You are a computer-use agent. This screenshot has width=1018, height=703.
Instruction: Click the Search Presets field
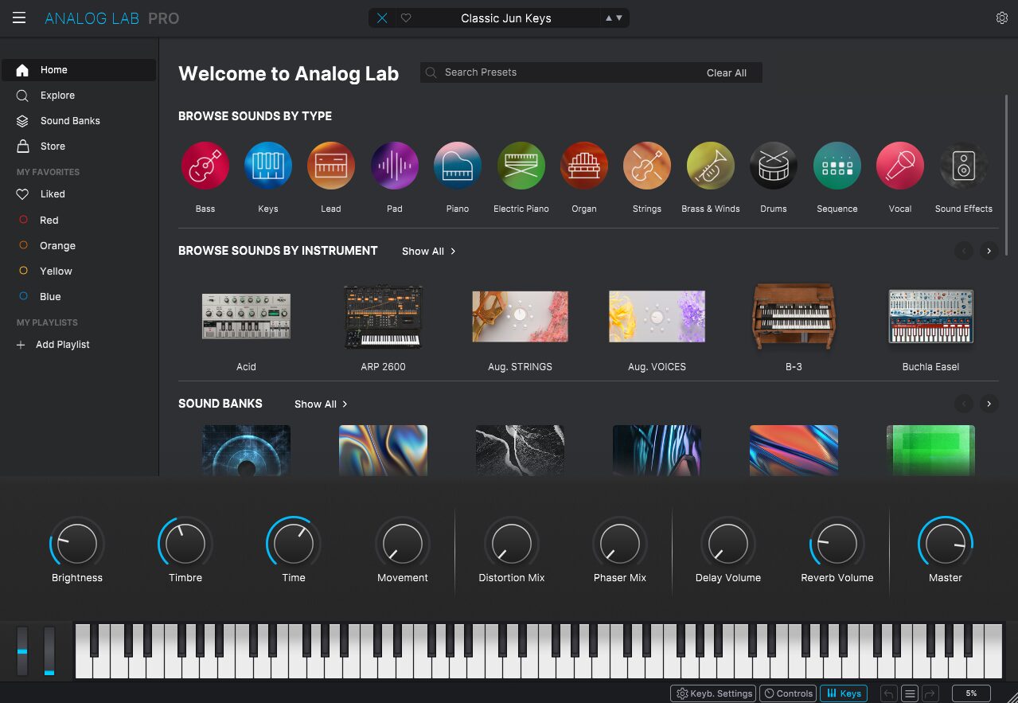coord(557,72)
